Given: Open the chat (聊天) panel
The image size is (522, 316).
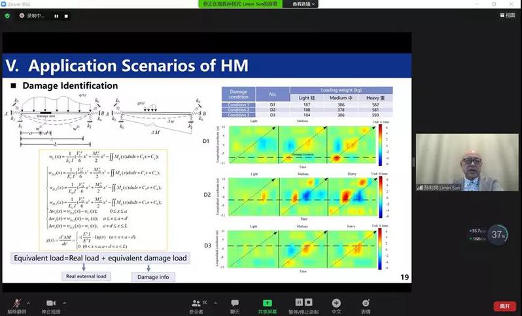Looking at the screenshot, I should 235,305.
